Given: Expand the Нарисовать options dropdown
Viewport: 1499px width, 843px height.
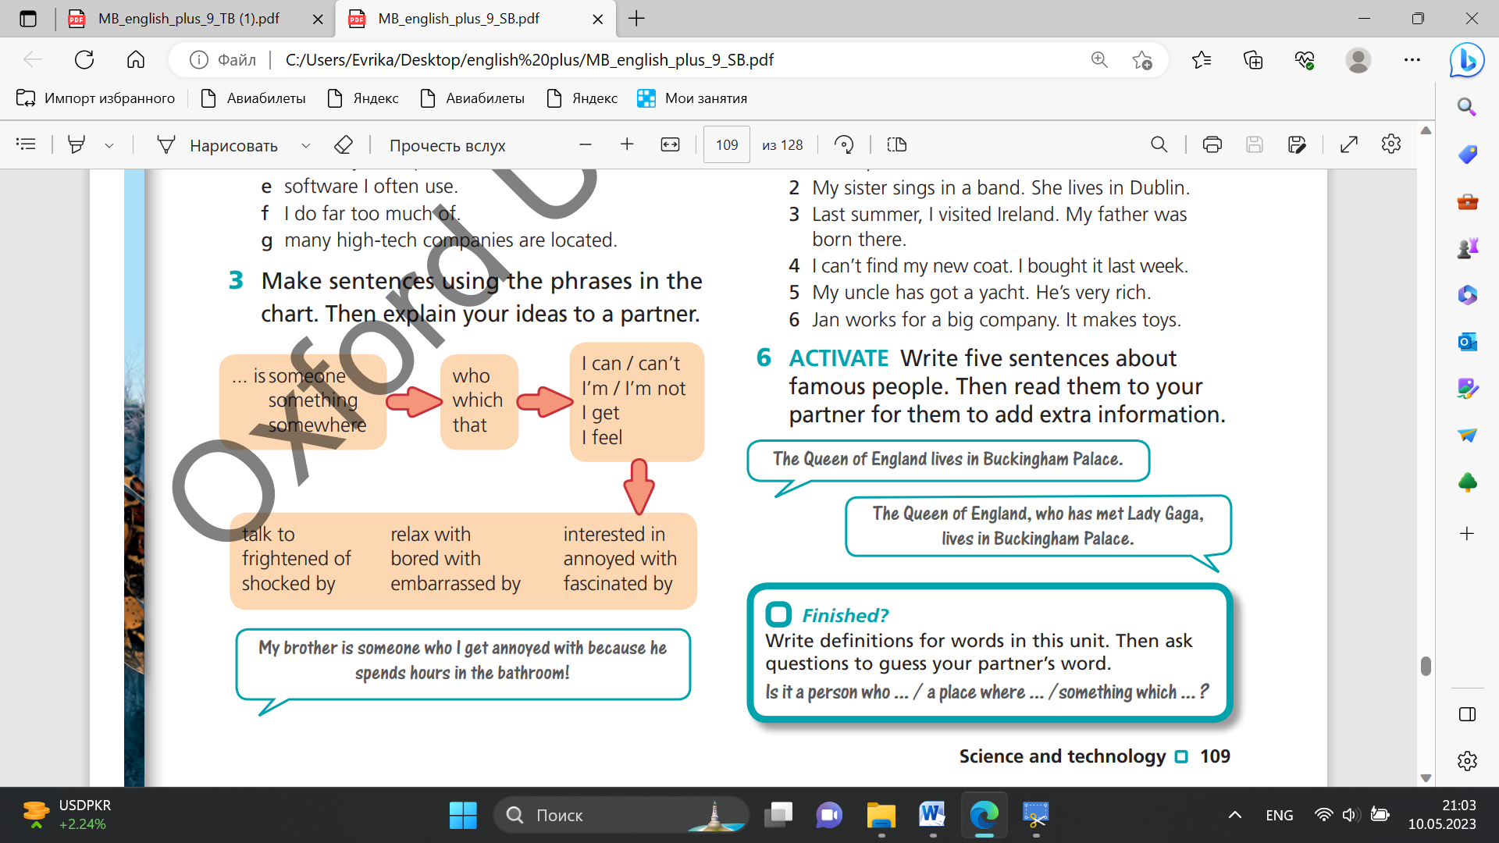Looking at the screenshot, I should click(x=306, y=145).
